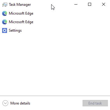Expand view using More details chevron
Screen dimensions: 110x110
tap(5, 103)
